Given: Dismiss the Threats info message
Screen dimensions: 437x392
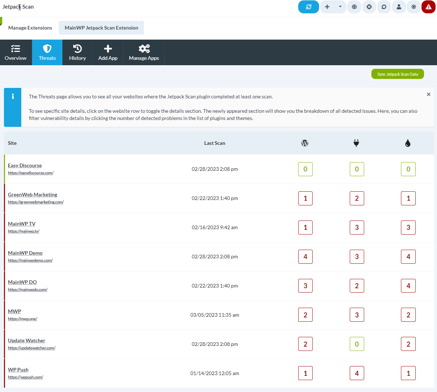Looking at the screenshot, I should click(x=429, y=94).
